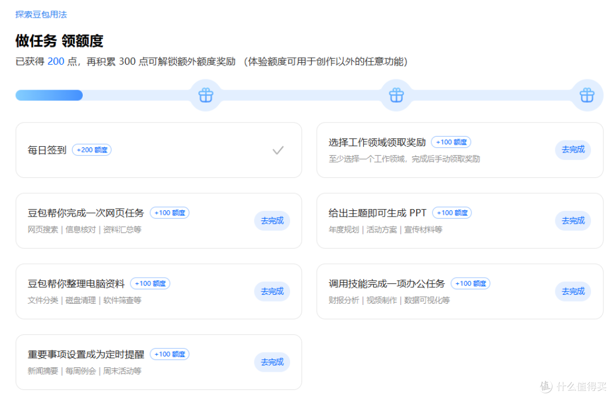Screen dimensions: 612x399
Task: Click the 新闻摘要 | 每周例会 | 周末活动等 subtitle
Action: pyautogui.click(x=84, y=371)
